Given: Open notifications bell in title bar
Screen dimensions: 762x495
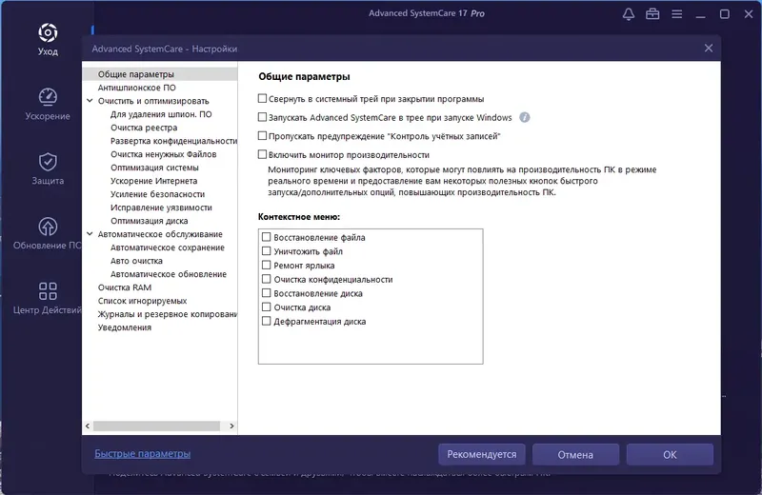Looking at the screenshot, I should pos(629,14).
